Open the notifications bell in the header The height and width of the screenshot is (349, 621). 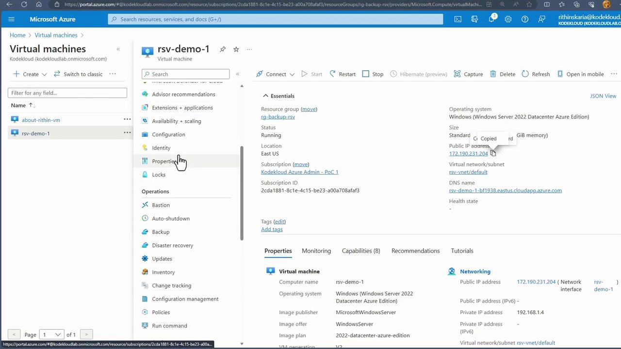491,19
